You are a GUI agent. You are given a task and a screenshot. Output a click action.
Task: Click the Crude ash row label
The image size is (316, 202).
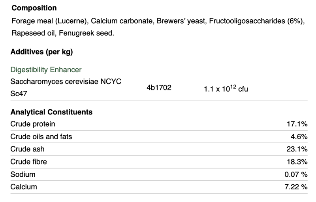click(27, 149)
